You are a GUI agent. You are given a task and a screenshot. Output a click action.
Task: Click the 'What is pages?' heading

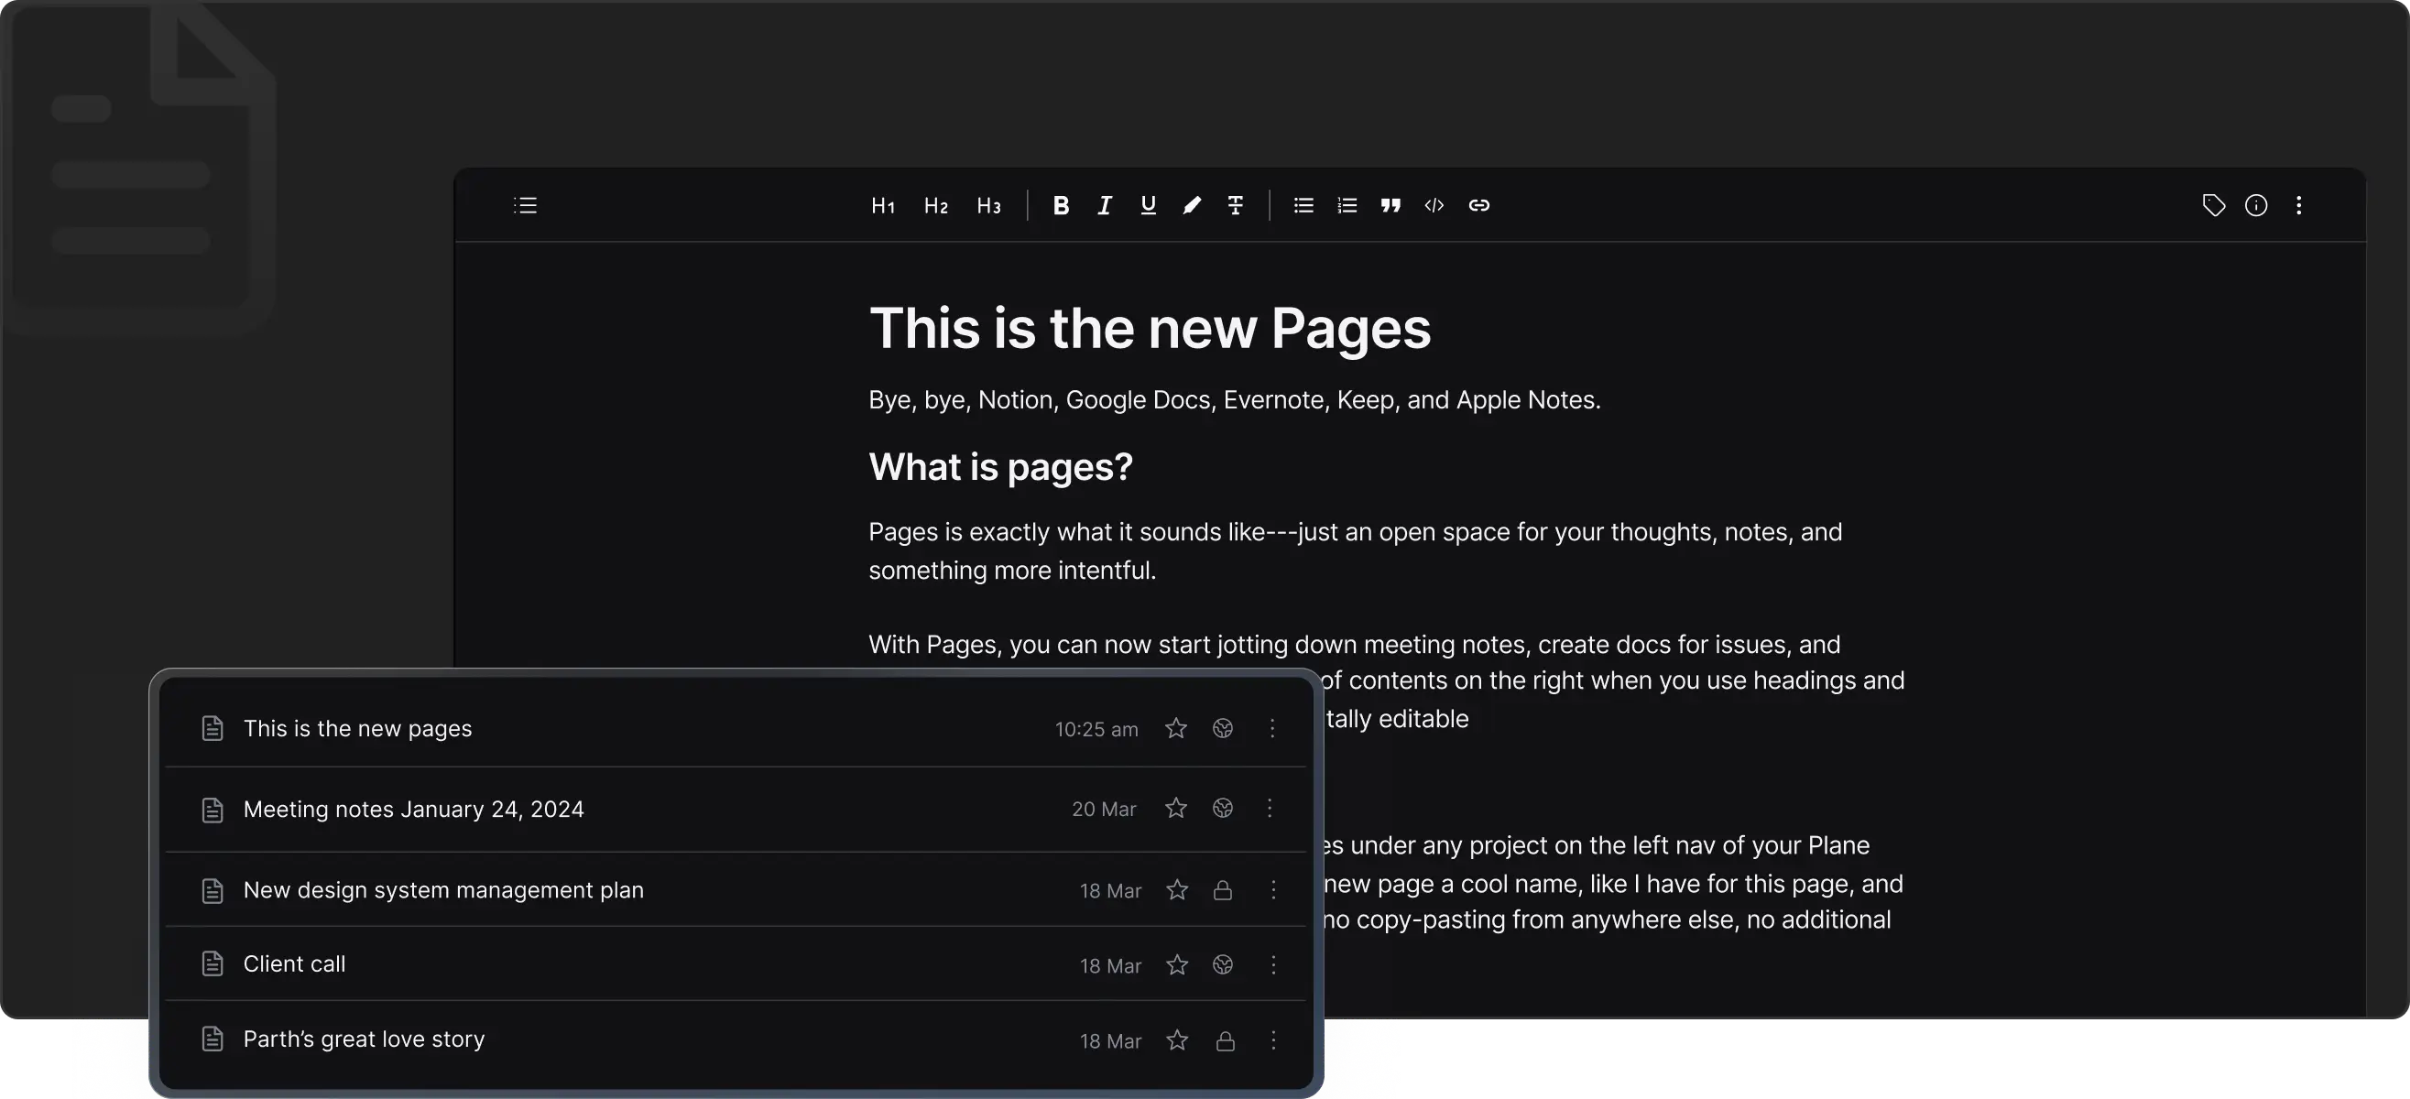tap(1000, 467)
